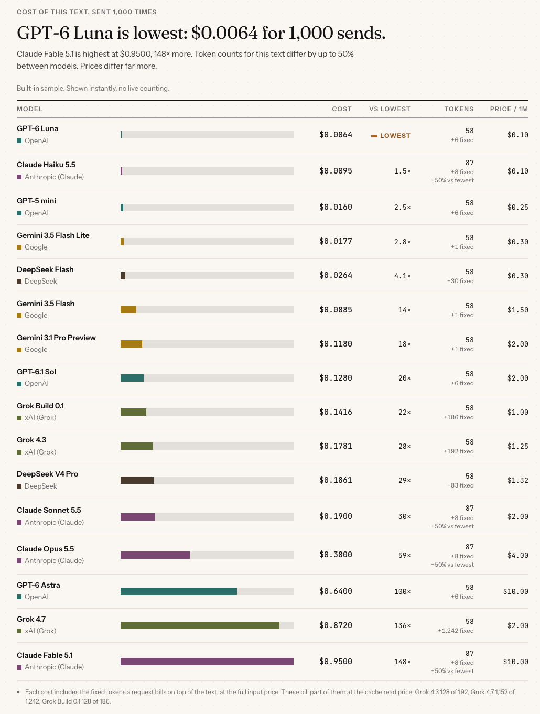The image size is (540, 714).
Task: Click the 148× multiplier for Claude Fable 5.1
Action: click(403, 662)
